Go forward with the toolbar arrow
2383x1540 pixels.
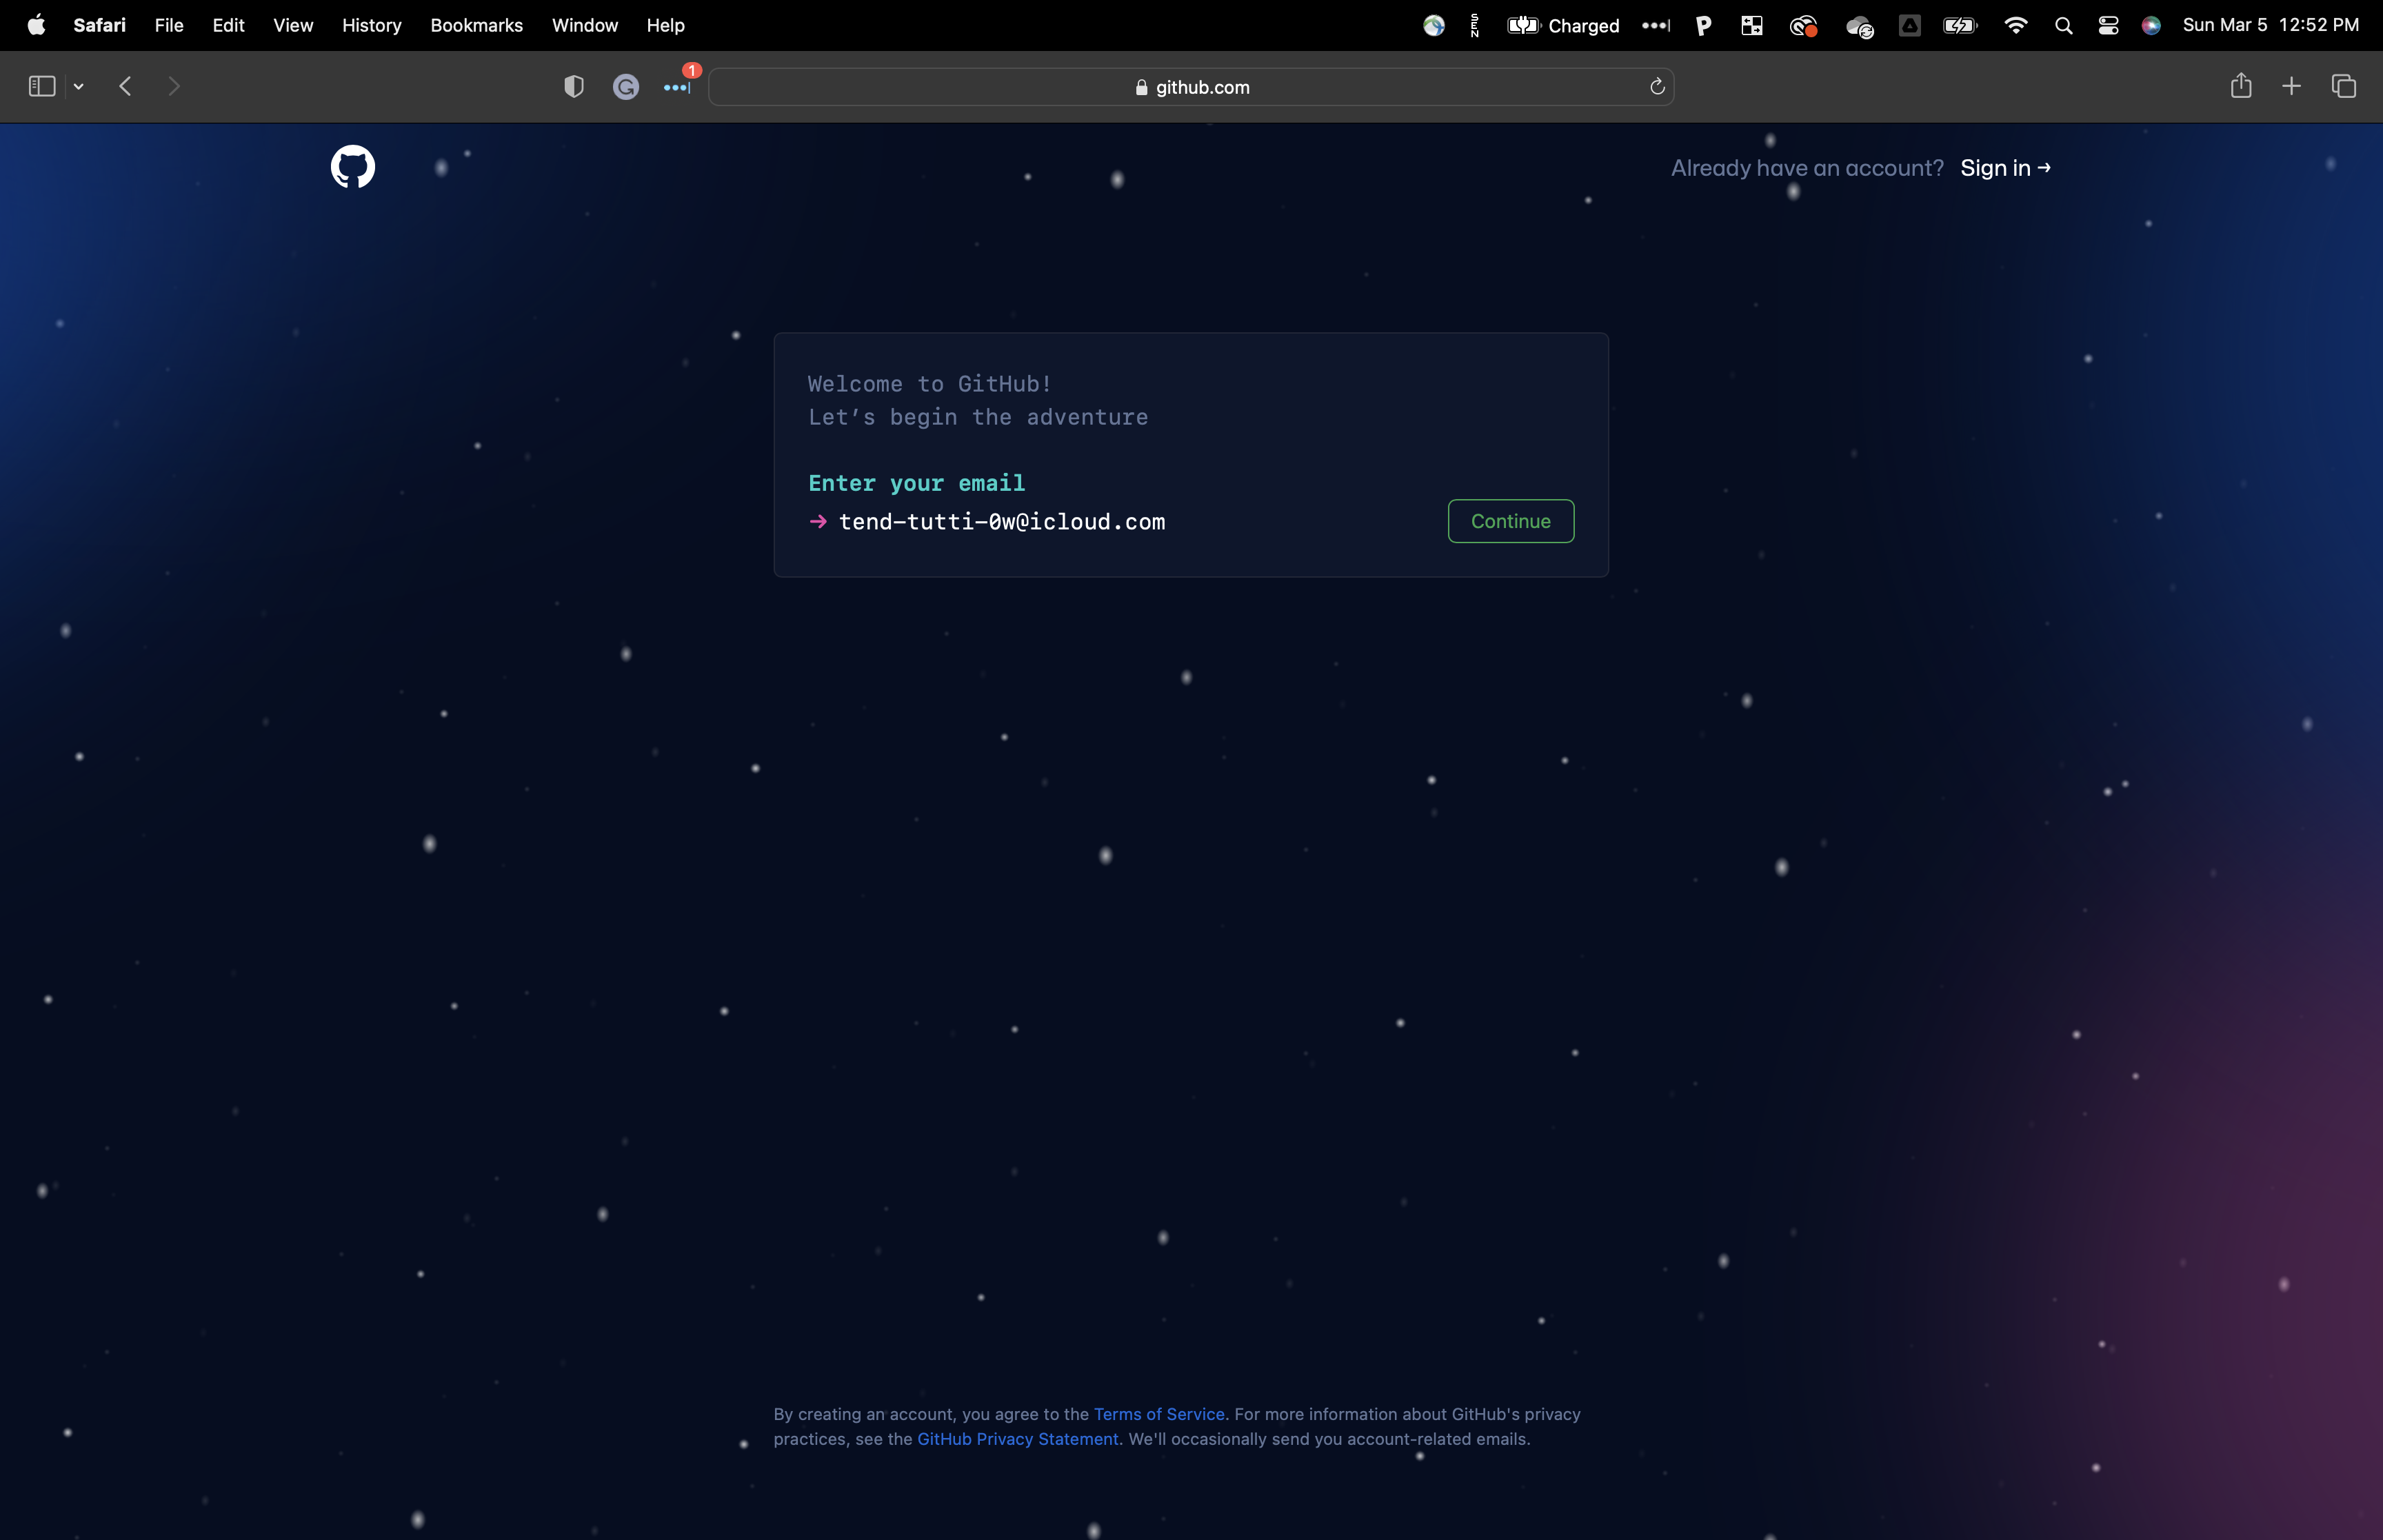point(174,87)
